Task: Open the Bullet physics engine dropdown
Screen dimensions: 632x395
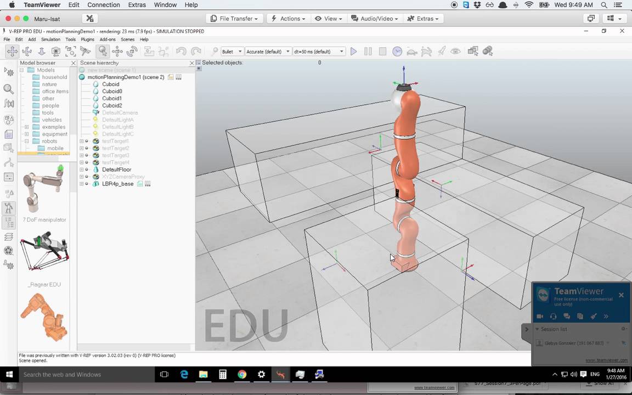Action: tap(232, 52)
